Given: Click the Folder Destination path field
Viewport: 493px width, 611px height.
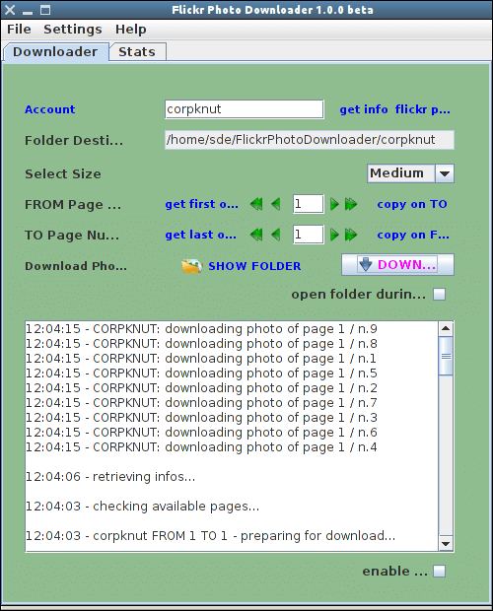Looking at the screenshot, I should (x=310, y=140).
